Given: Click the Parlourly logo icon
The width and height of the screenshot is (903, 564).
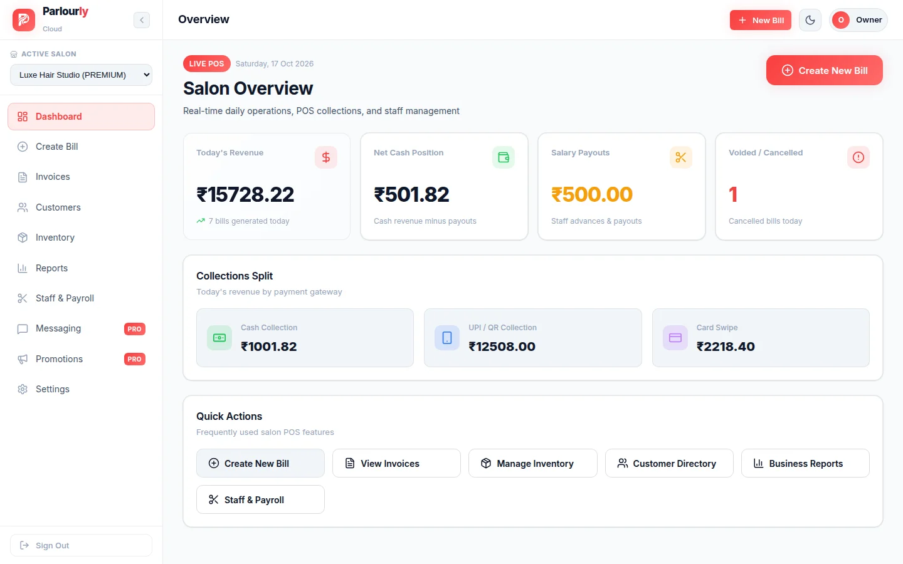Looking at the screenshot, I should click(24, 20).
